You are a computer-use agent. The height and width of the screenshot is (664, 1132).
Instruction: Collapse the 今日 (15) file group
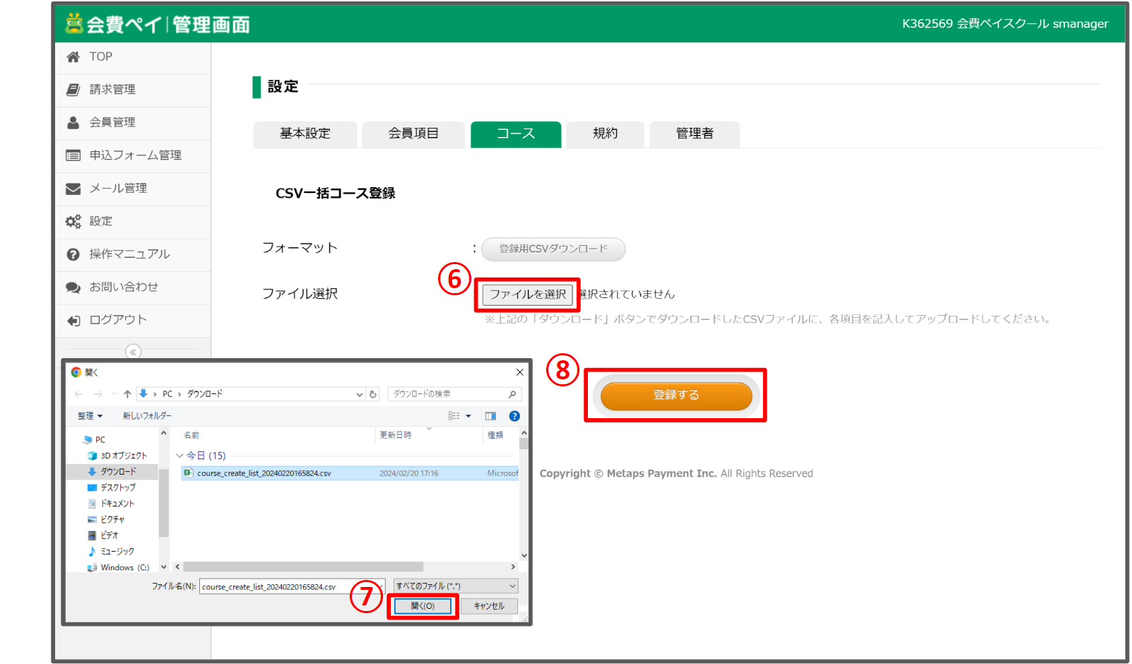pyautogui.click(x=181, y=456)
